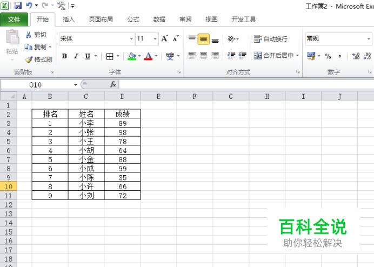Click the Decrease Indent icon

[231, 56]
